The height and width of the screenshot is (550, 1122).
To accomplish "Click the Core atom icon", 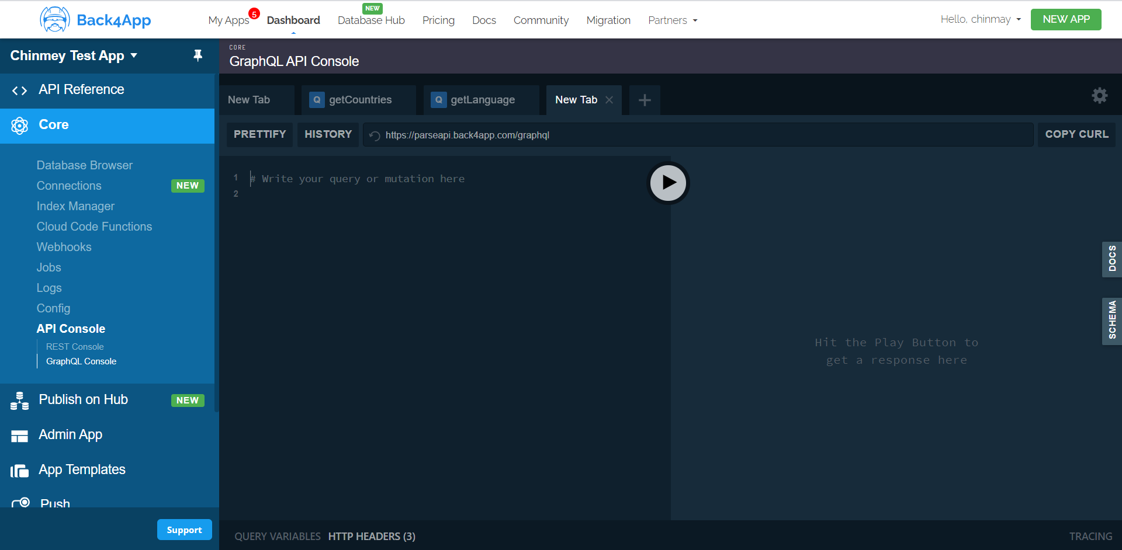I will click(x=20, y=126).
